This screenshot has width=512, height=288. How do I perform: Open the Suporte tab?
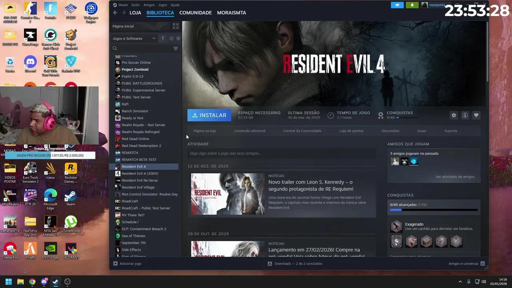click(451, 131)
